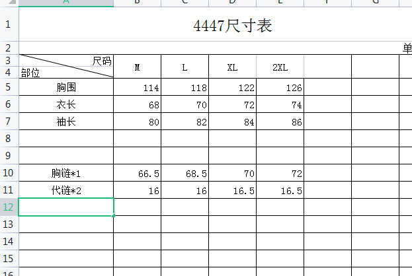
Task: Click the row 12 header number
Action: coord(9,207)
